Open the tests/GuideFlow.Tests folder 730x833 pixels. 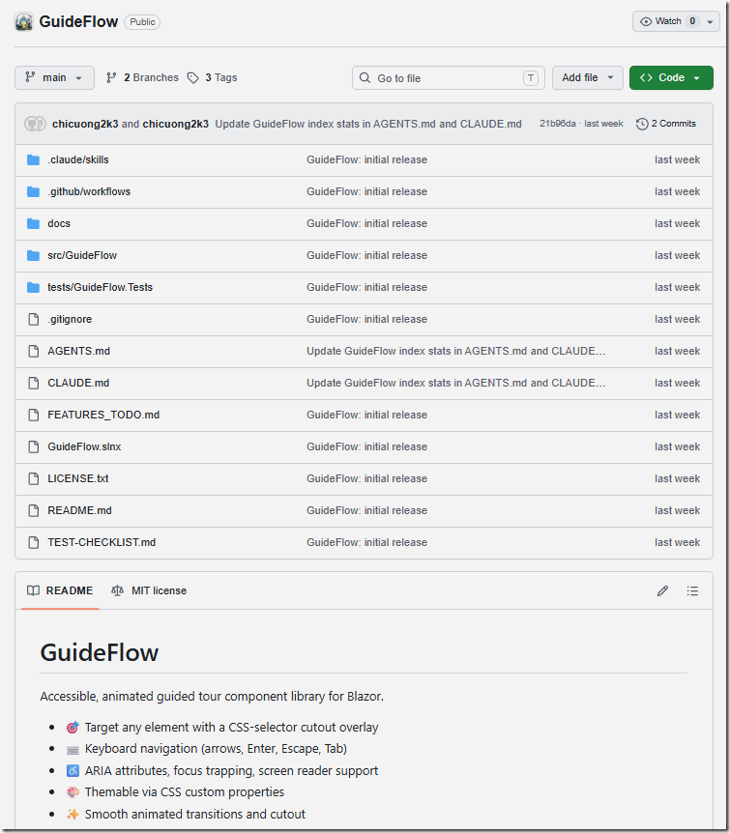point(100,287)
